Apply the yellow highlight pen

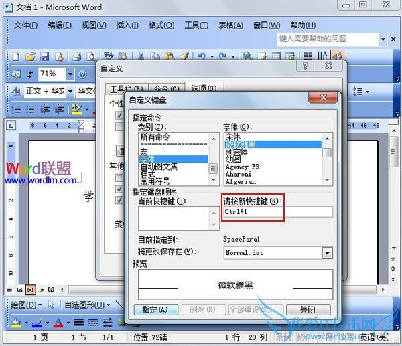click(76, 109)
